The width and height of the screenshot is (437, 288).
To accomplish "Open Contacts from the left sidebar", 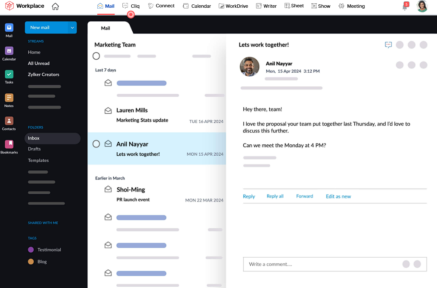I will coord(9,121).
